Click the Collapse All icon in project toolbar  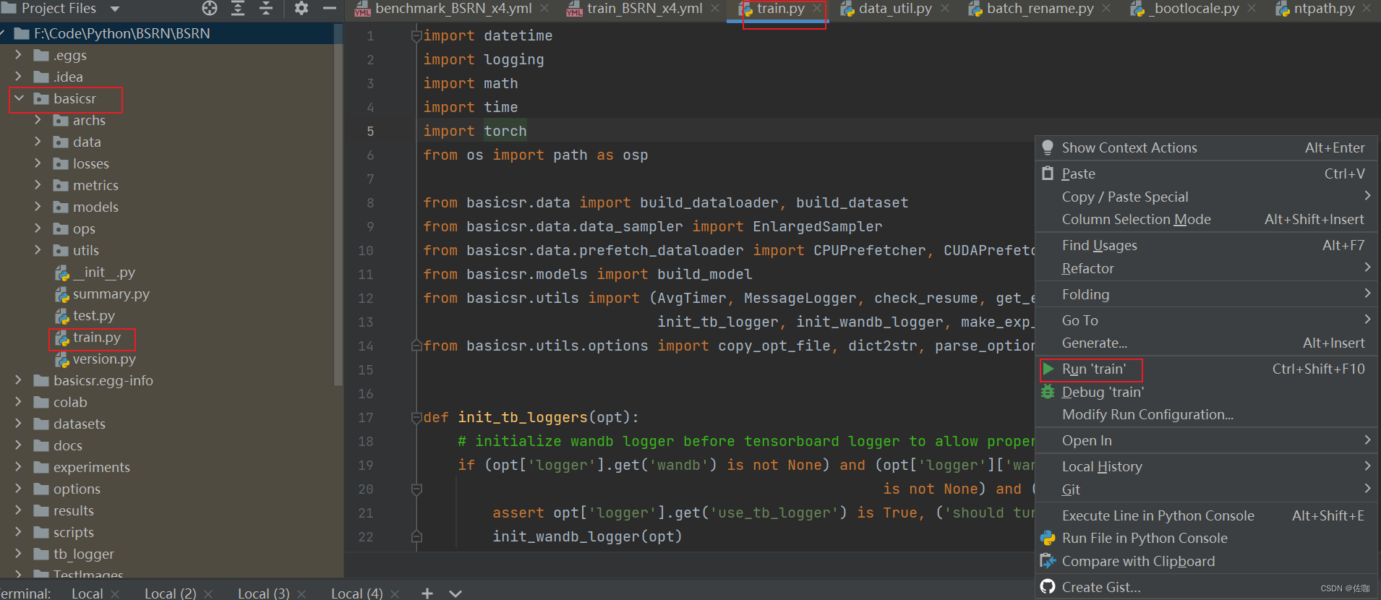[x=266, y=9]
